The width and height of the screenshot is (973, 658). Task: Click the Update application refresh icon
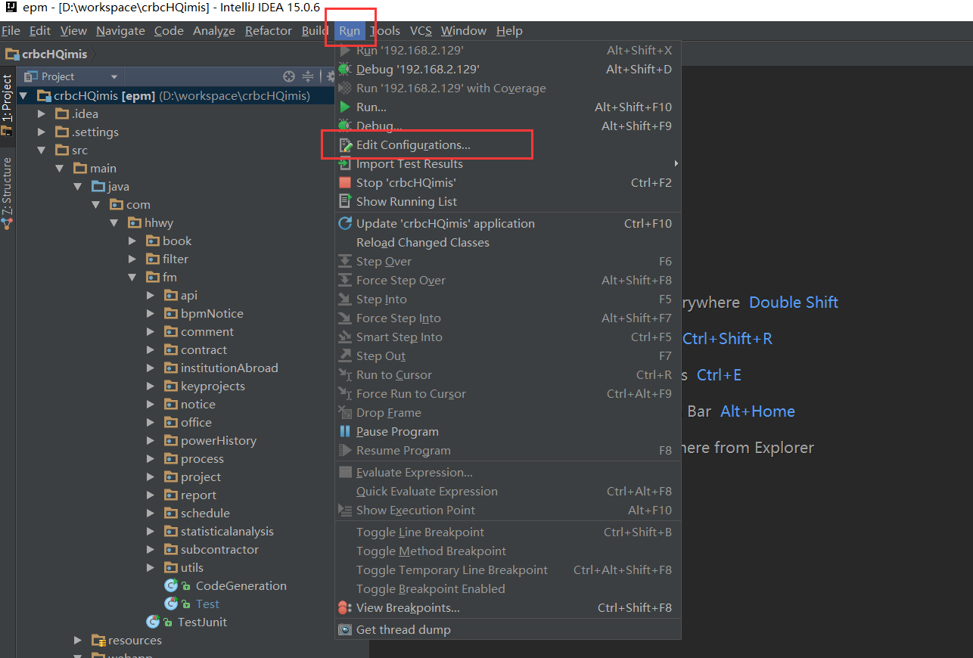[x=345, y=224]
